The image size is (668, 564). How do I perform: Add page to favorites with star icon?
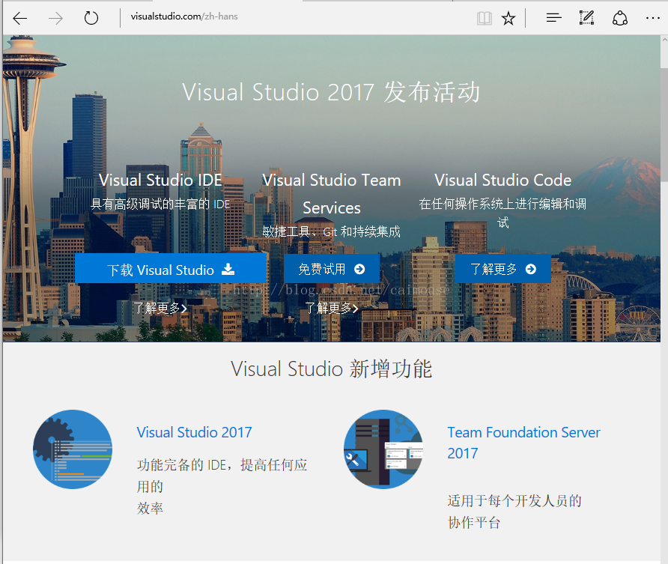coord(508,18)
